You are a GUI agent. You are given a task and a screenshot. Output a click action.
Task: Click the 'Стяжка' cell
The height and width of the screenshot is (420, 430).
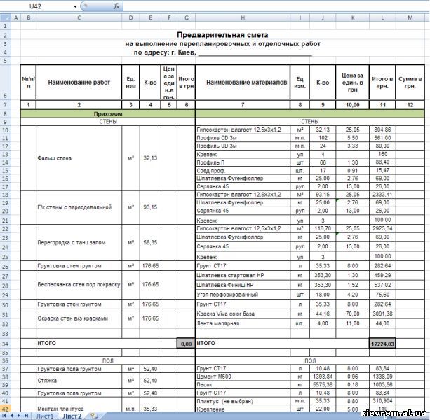(x=79, y=381)
